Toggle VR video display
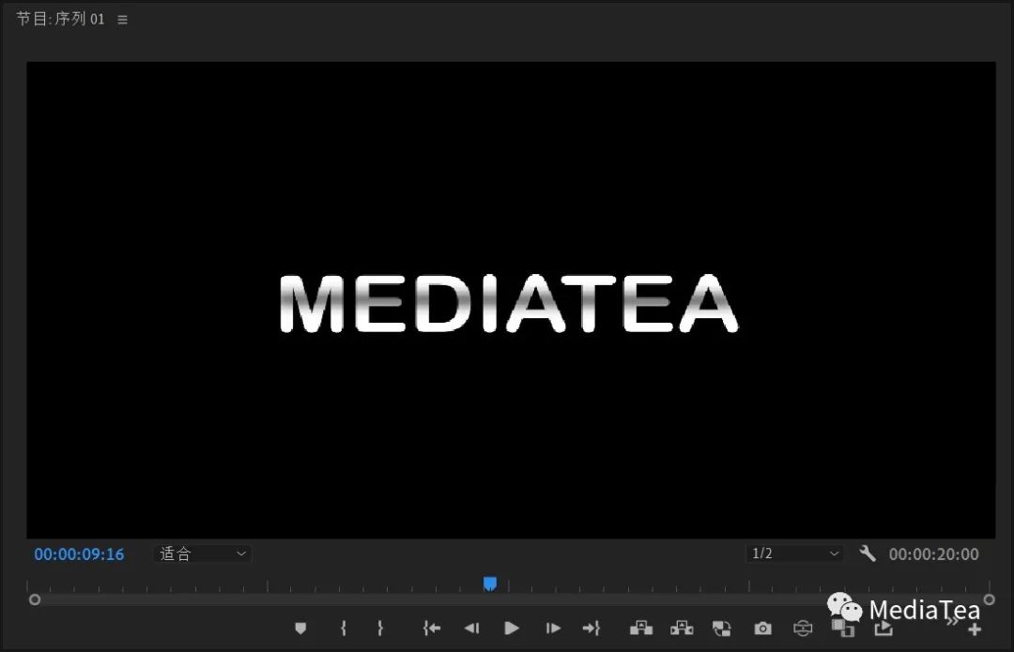Screen dimensions: 1014x652 [803, 629]
